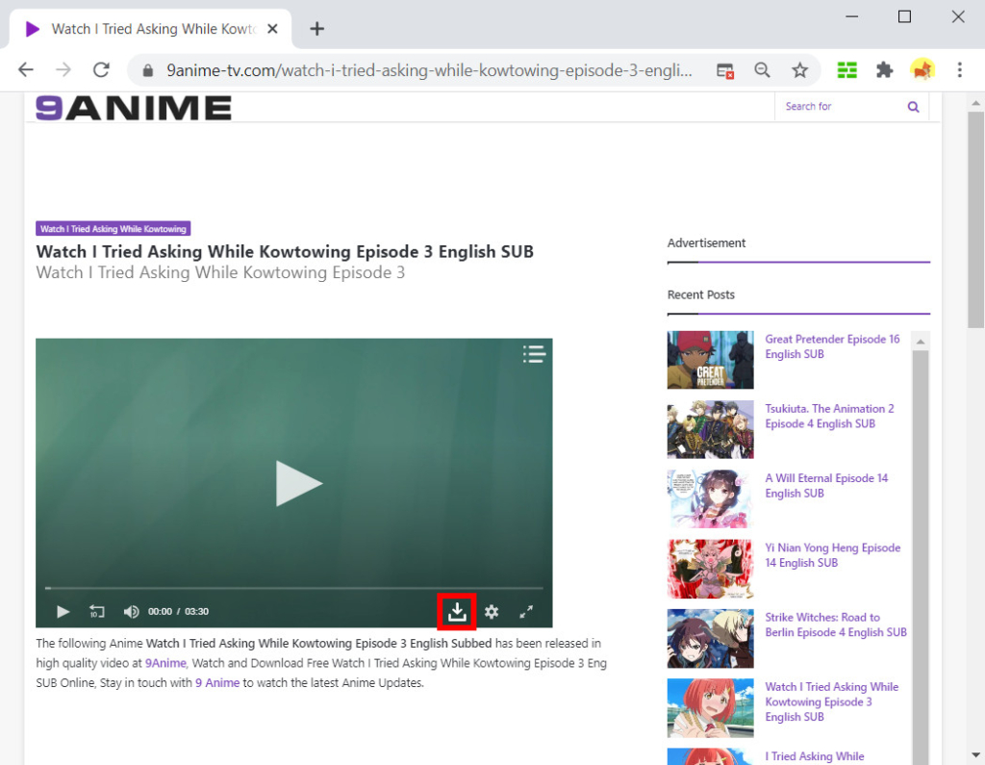Click the rewind control next to play button
The width and height of the screenshot is (985, 765).
click(x=96, y=611)
